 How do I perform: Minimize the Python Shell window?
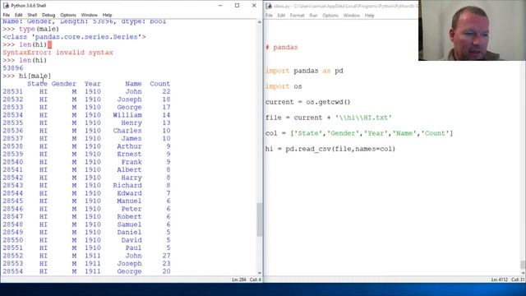(x=220, y=6)
